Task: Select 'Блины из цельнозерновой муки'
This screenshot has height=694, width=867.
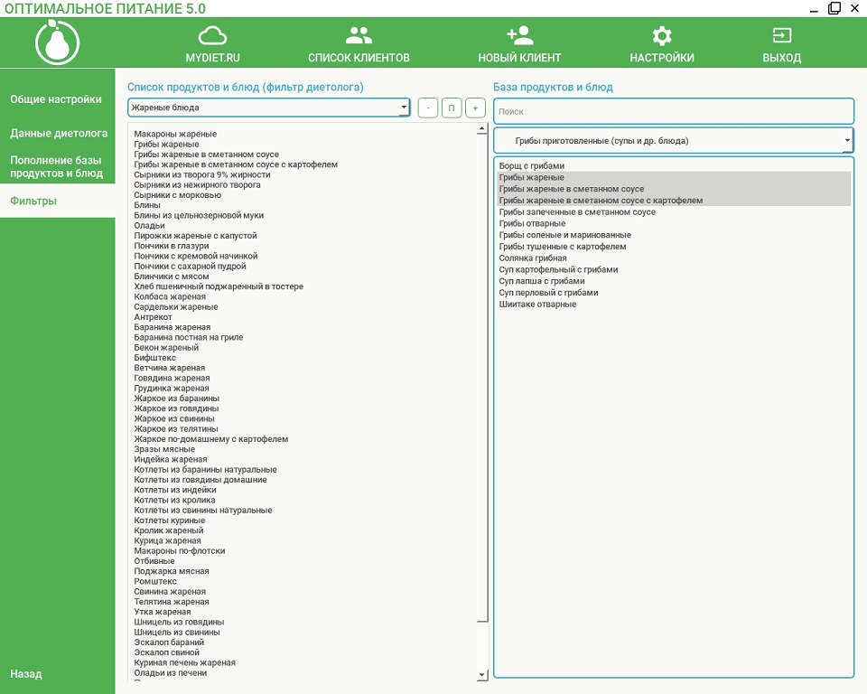Action: coord(199,215)
